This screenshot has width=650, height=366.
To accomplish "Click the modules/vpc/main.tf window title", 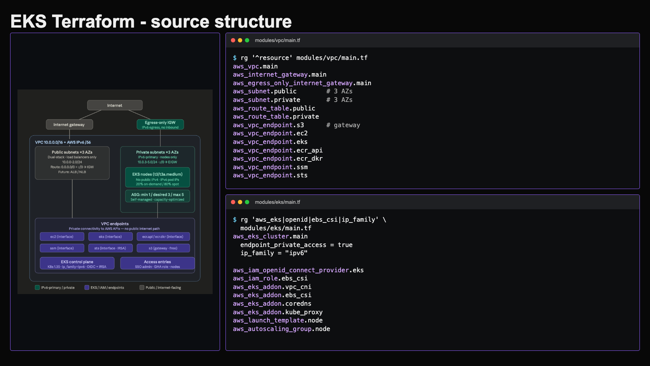I will (278, 40).
